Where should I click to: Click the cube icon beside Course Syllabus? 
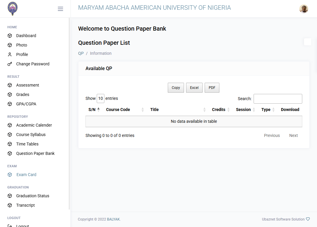(10, 135)
